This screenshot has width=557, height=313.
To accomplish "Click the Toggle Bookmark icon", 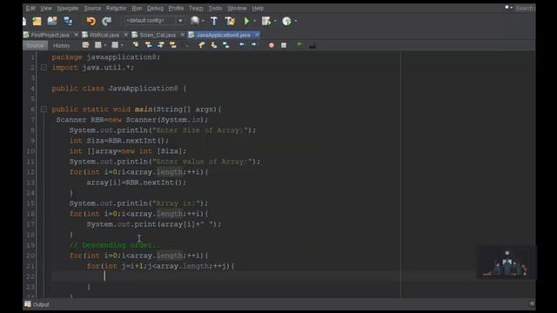I will (226, 45).
